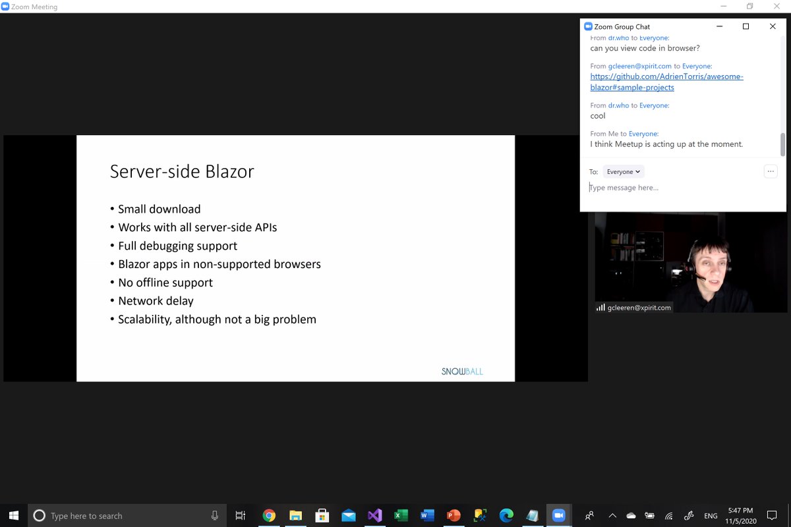Click the 'No offline support' bullet
Image resolution: width=791 pixels, height=527 pixels.
click(165, 283)
